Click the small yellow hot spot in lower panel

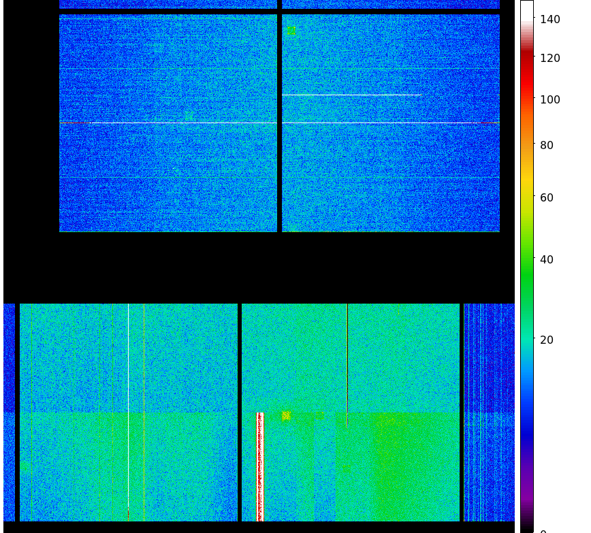point(286,415)
